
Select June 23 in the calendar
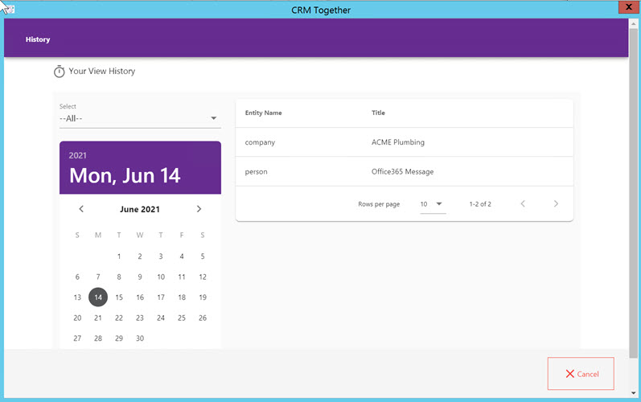140,318
